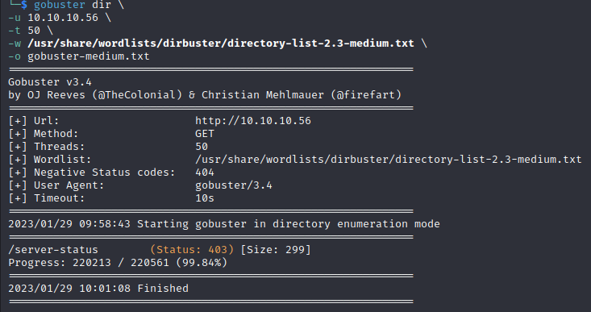This screenshot has height=312, width=591.
Task: Click the Progress percentage 99.84%
Action: 202,263
